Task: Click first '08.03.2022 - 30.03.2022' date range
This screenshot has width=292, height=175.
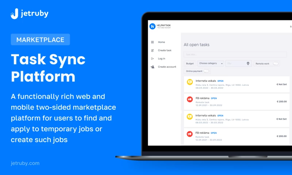Action: point(209,88)
